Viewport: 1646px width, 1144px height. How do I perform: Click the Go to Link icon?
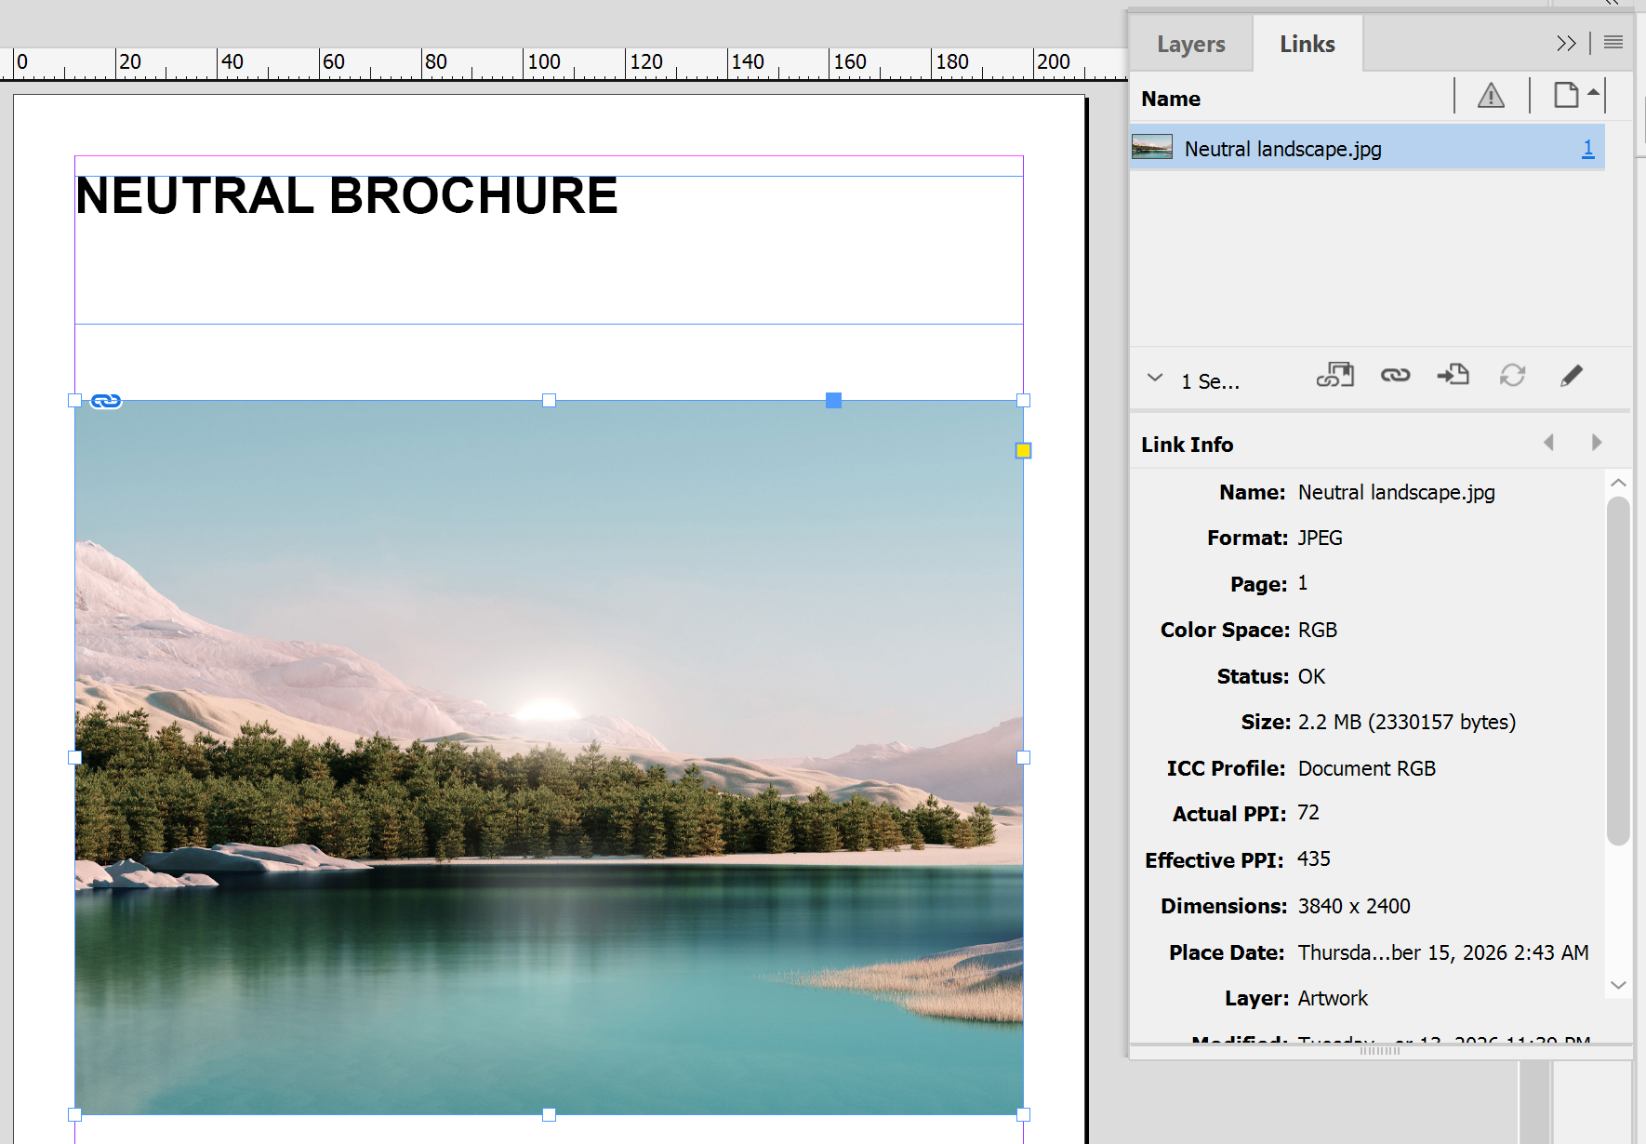pos(1453,375)
